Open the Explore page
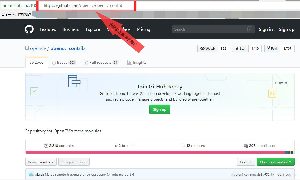The height and width of the screenshot is (180, 300). [93, 29]
